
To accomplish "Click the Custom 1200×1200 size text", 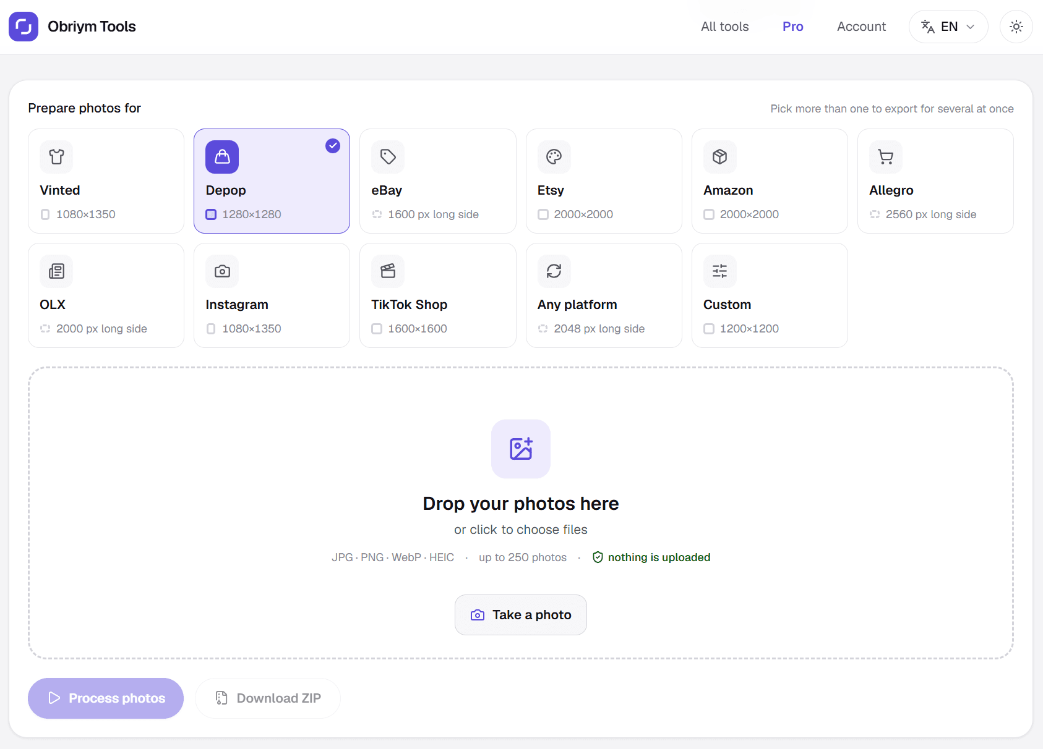I will click(749, 329).
